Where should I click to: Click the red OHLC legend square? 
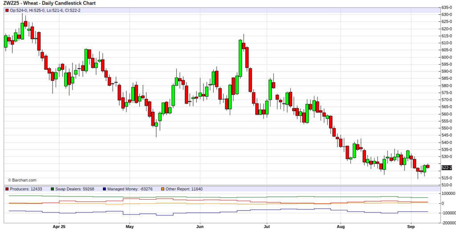[x=7, y=10]
